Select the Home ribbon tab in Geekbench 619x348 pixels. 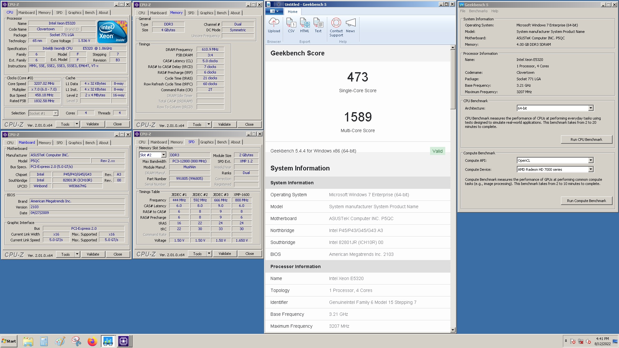[x=293, y=12]
